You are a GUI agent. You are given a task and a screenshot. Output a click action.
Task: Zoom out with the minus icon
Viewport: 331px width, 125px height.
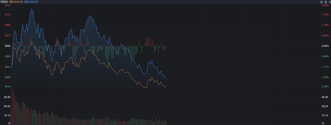[x=326, y=2]
